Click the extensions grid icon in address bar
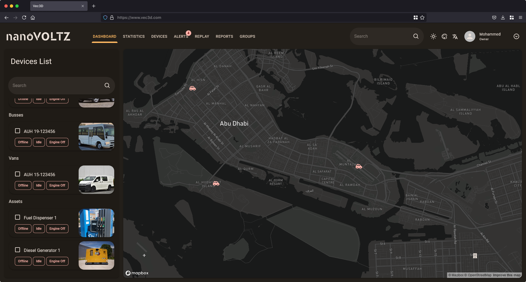Screen dimensions: 526x282 pyautogui.click(x=416, y=18)
